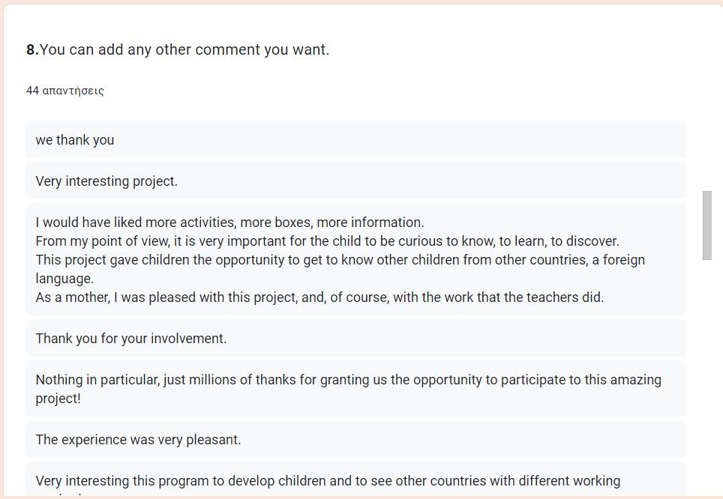
Task: Click the word "language." in the long response
Action: [x=64, y=279]
